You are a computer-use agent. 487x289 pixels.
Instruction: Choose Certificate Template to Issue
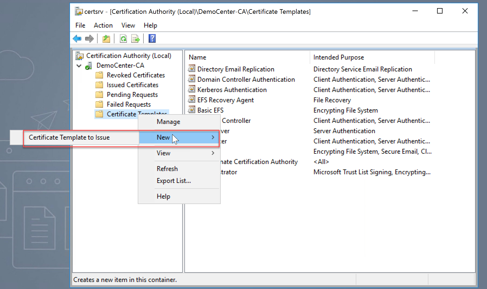[69, 137]
